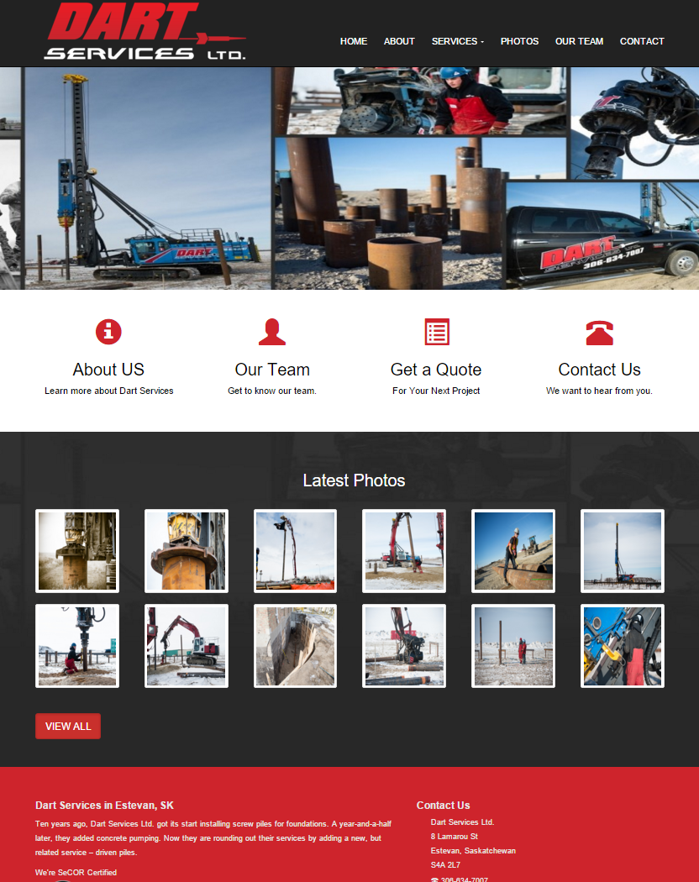Open the red excavator photo thumbnail
699x882 pixels.
point(186,646)
